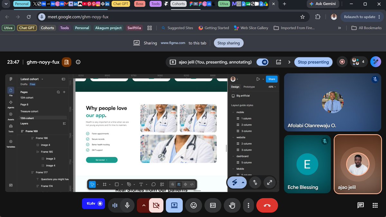Open the Variables sidebar panel
Viewport: 386px width, 217px height.
[11, 143]
